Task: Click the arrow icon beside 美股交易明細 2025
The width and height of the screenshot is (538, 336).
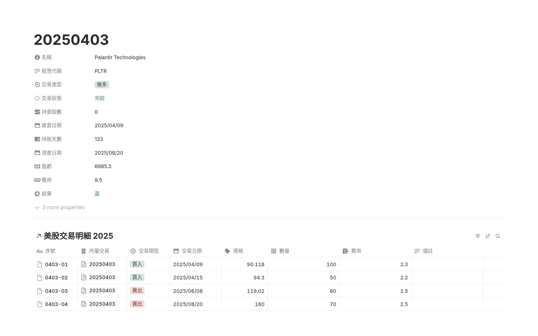Action: (39, 236)
